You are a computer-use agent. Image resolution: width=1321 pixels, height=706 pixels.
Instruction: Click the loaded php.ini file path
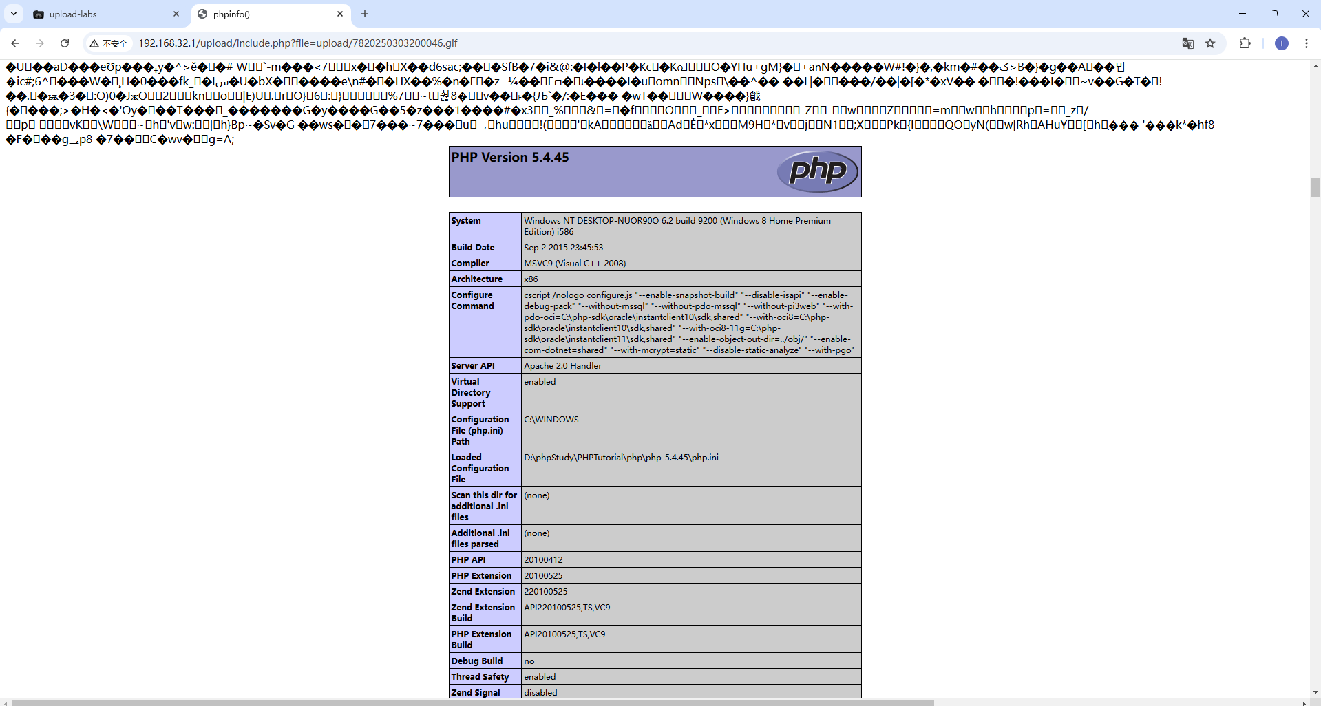click(621, 458)
